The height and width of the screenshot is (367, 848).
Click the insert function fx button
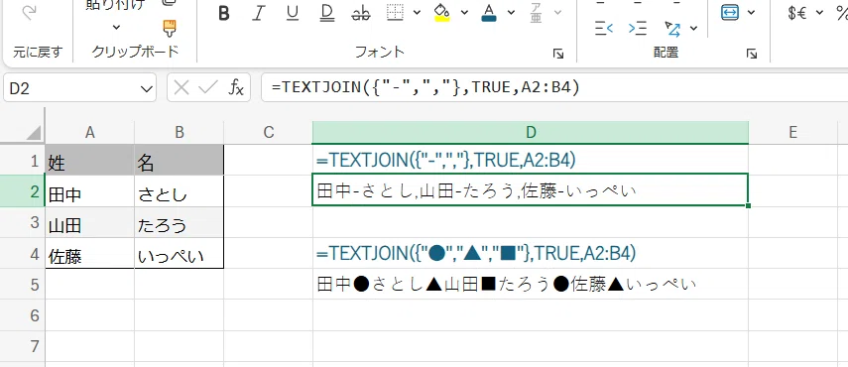tap(236, 87)
